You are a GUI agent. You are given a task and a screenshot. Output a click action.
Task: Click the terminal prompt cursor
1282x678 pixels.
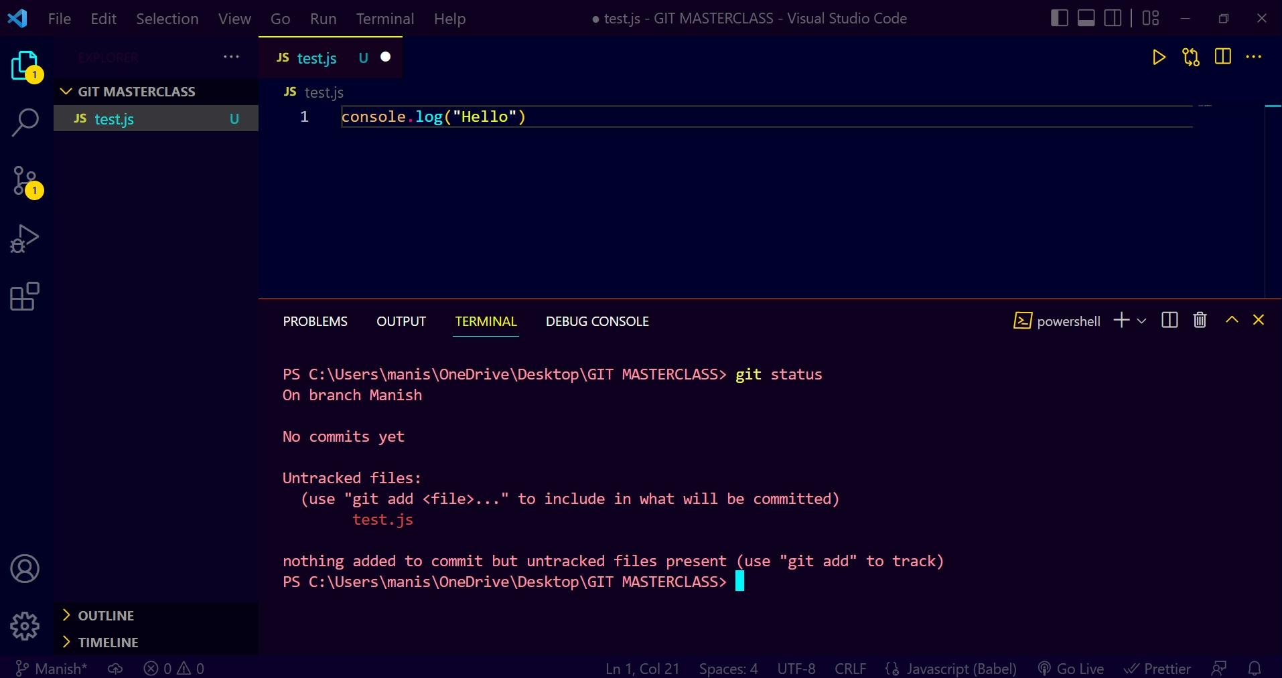(739, 581)
